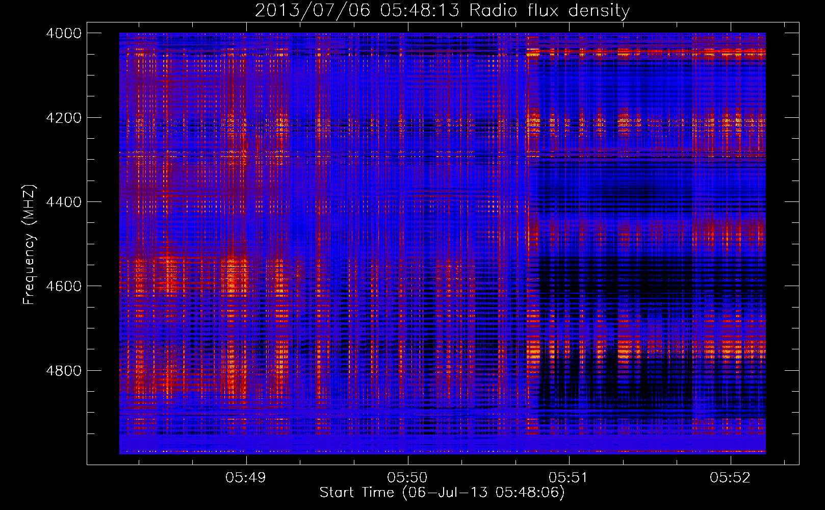
Task: Click the 05:49 time tick label
Action: (x=246, y=477)
